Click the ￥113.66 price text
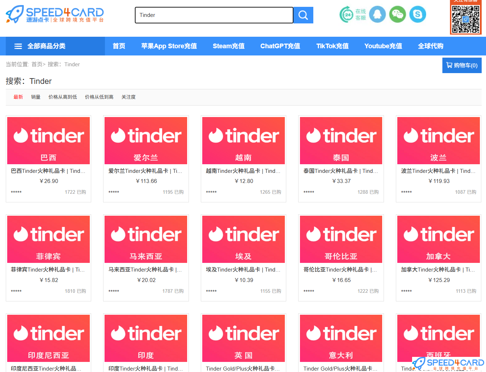 pyautogui.click(x=146, y=181)
